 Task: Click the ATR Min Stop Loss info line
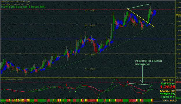(x=15, y=5)
